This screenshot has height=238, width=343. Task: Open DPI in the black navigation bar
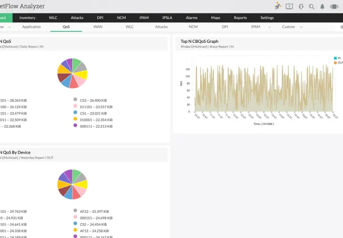click(x=100, y=18)
